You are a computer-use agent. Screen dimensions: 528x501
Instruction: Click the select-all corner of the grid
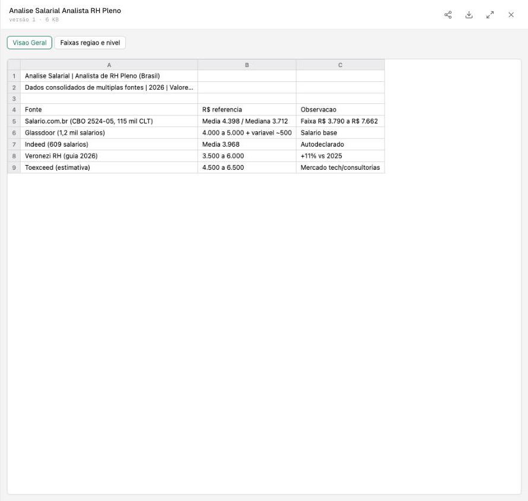pyautogui.click(x=14, y=65)
